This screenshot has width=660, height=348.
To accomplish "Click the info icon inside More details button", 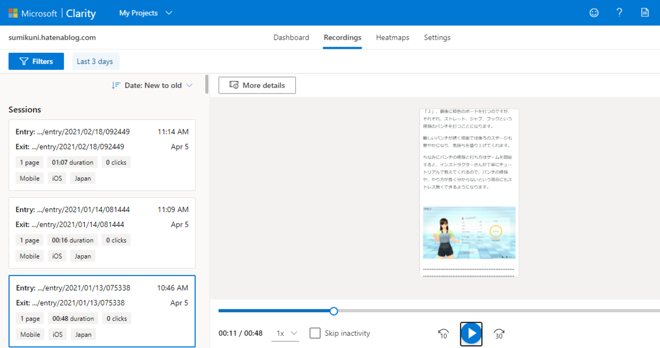I will coord(234,85).
